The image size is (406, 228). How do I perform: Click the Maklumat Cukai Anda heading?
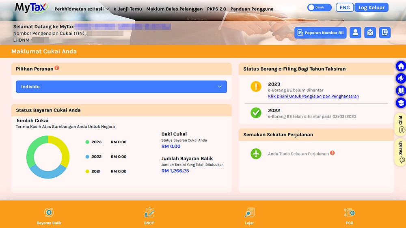click(44, 51)
